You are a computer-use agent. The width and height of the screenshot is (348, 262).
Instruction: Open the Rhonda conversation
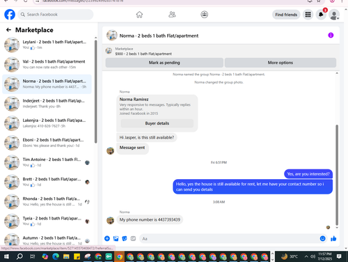point(47,201)
